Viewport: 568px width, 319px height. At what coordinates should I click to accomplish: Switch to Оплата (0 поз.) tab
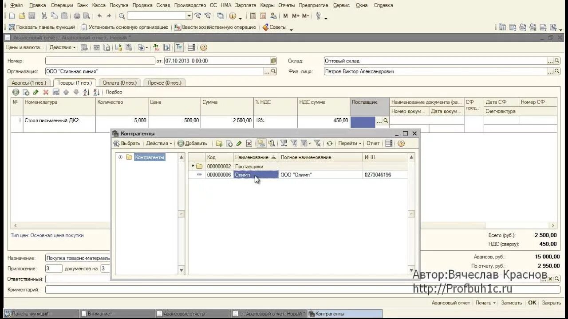(120, 83)
